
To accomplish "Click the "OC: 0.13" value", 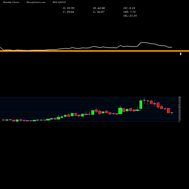I will [x=129, y=8].
